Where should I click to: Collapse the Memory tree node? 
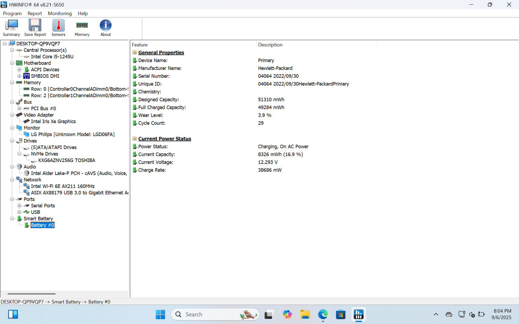pyautogui.click(x=12, y=83)
